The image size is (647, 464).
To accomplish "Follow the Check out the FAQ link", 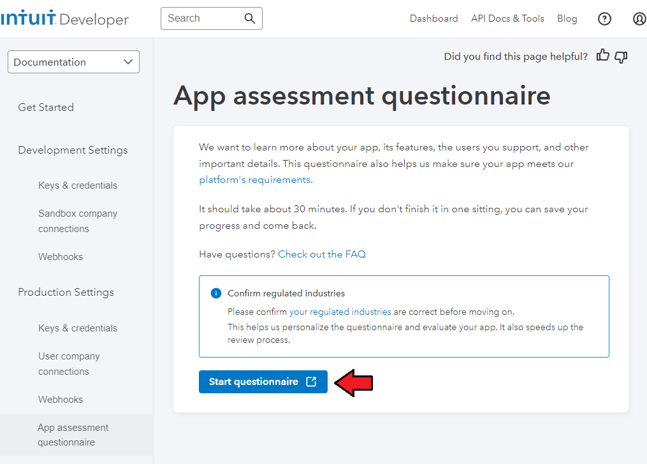I will 322,254.
